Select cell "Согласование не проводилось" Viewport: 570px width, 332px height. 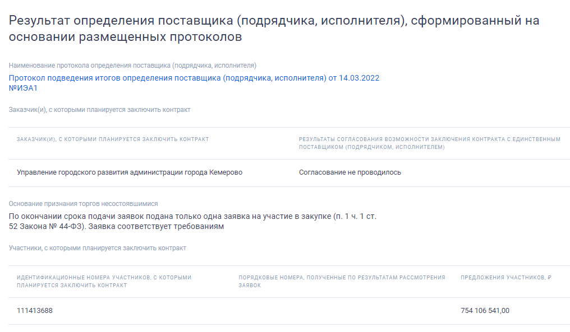click(x=350, y=172)
